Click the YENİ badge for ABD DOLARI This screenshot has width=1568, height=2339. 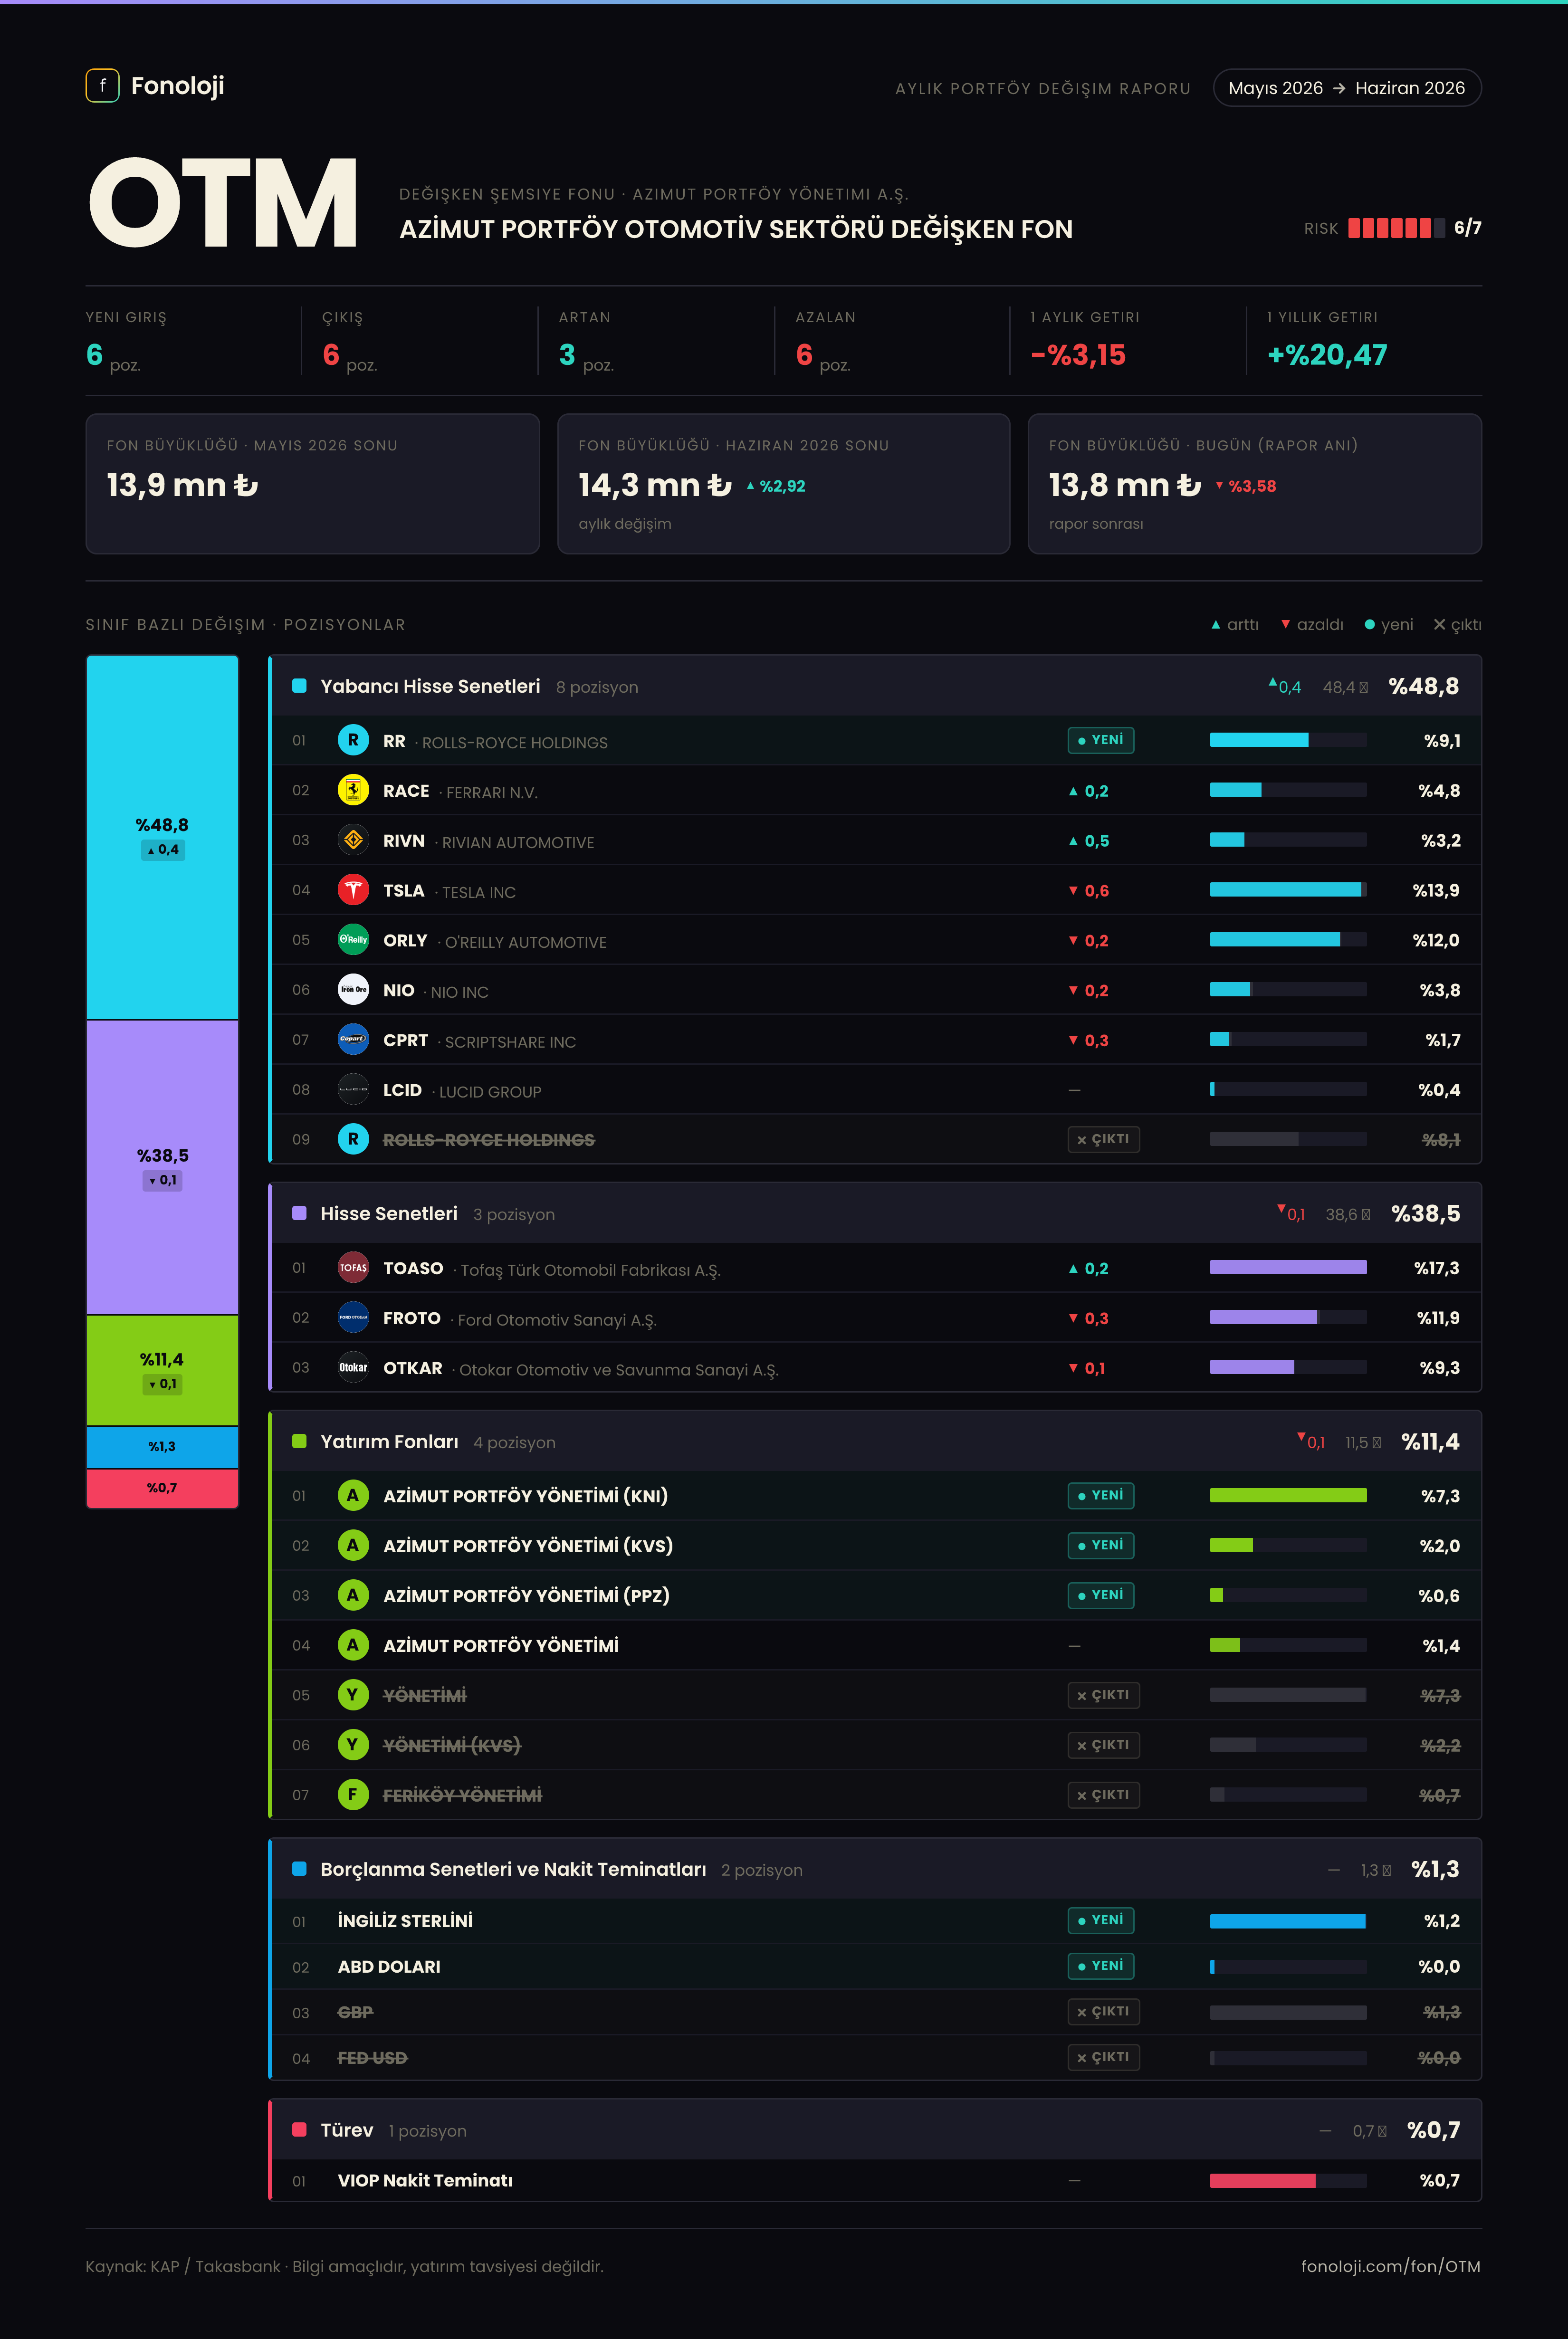1100,1966
